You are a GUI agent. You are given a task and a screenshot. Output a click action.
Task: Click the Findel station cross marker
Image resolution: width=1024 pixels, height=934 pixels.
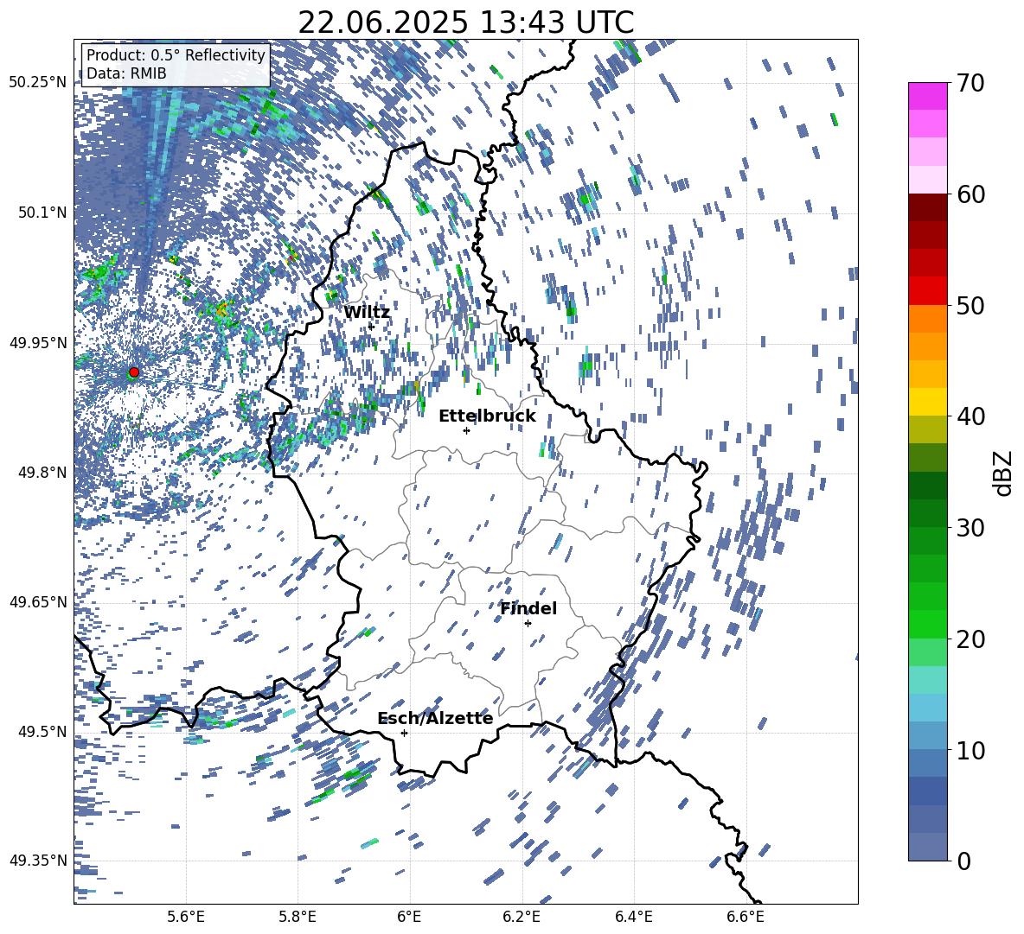click(528, 624)
